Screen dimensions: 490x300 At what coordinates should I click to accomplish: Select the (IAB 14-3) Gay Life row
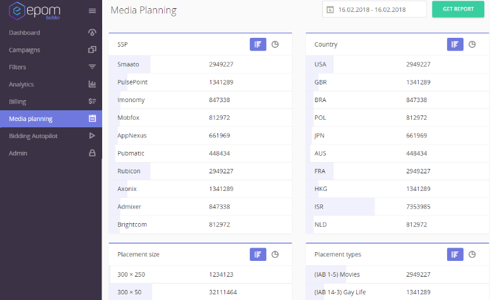pos(397,292)
